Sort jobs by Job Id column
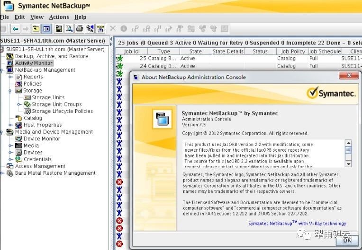The height and width of the screenshot is (250, 362). tap(131, 52)
